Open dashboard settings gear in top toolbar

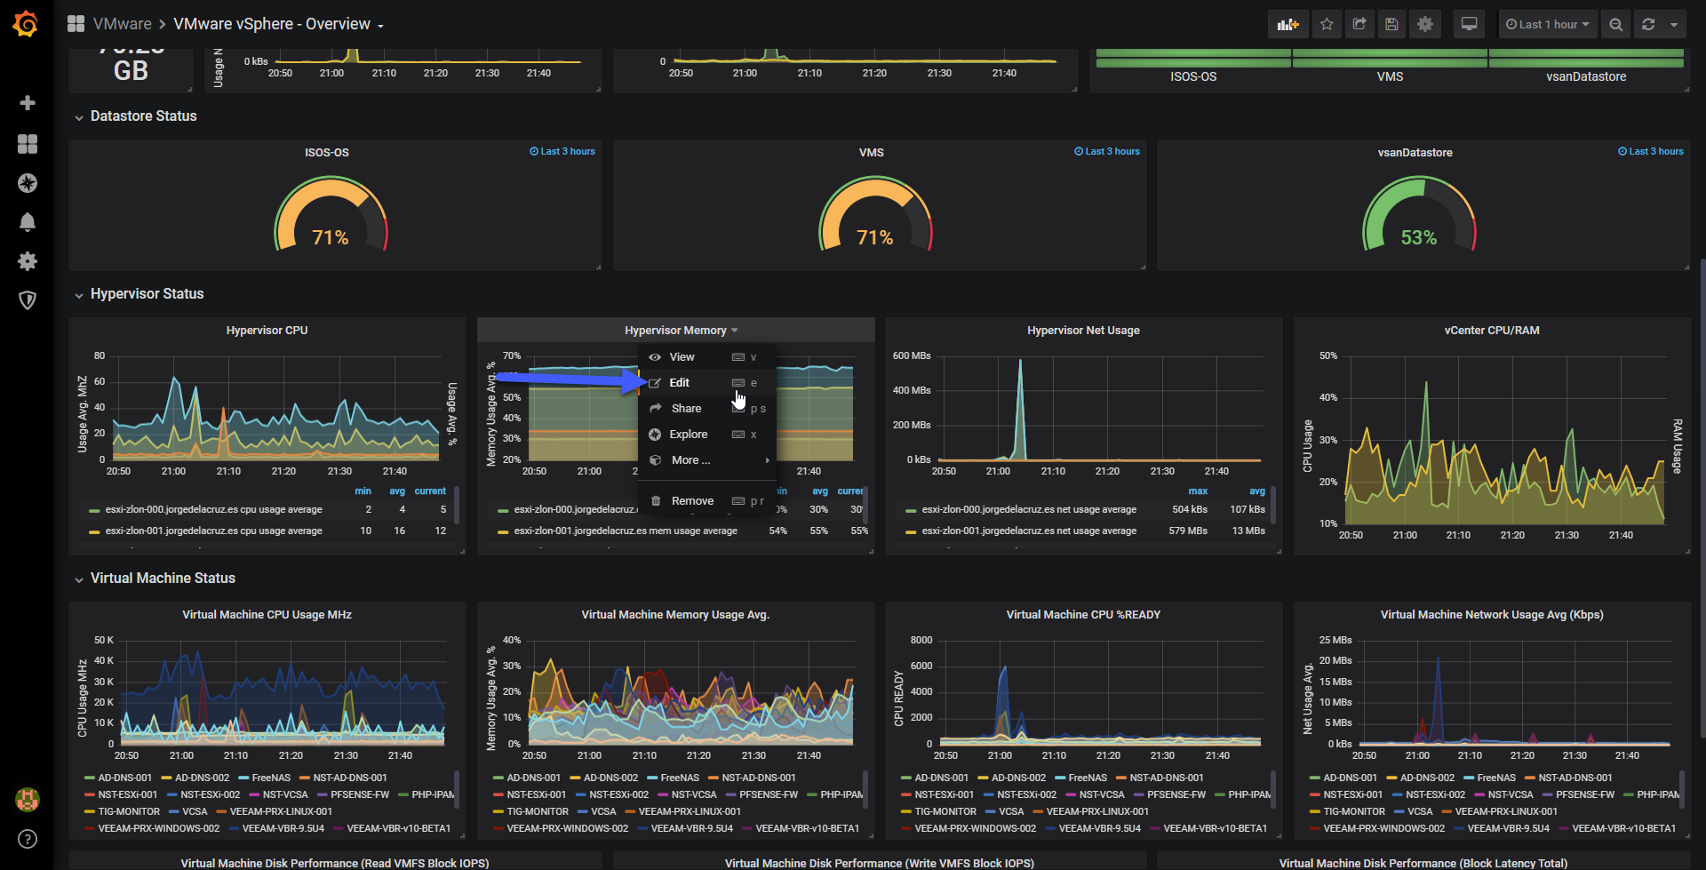click(1425, 24)
